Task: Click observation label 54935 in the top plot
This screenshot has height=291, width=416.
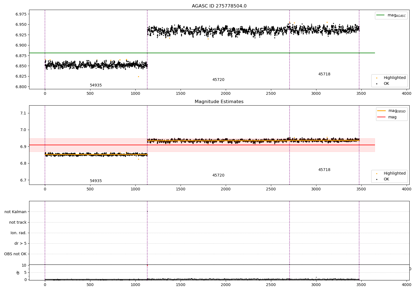Action: pyautogui.click(x=96, y=85)
